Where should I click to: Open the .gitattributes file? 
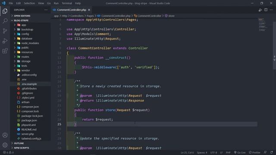(29, 89)
